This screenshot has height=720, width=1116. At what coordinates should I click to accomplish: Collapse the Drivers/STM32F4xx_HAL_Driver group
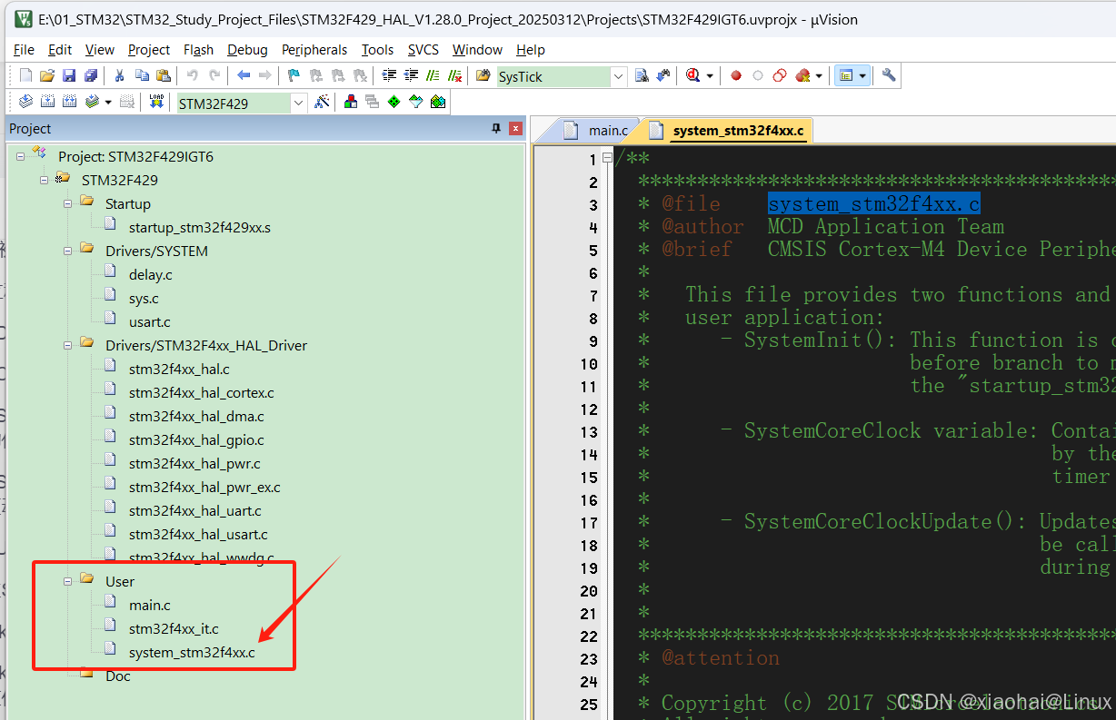(x=67, y=345)
